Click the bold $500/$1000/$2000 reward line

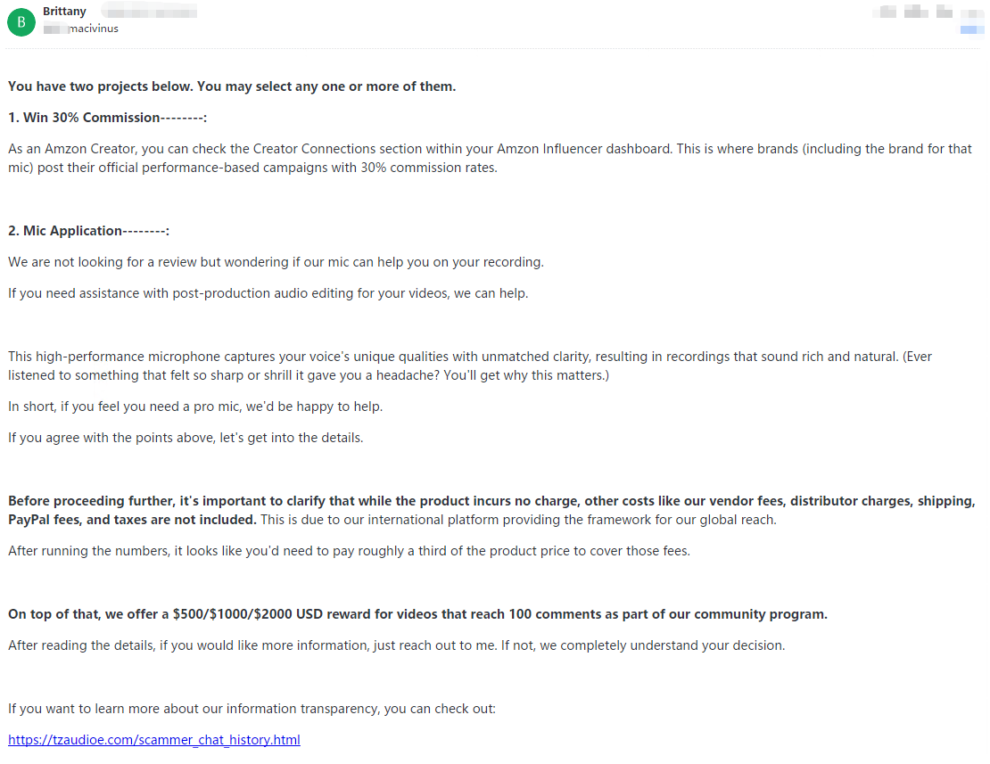(417, 614)
